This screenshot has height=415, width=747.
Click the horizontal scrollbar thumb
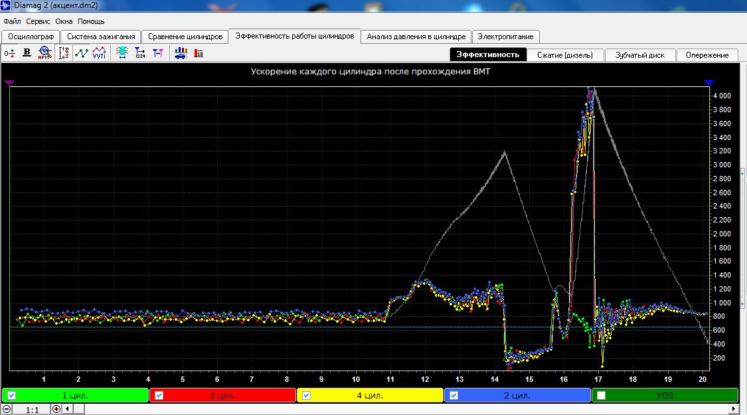pyautogui.click(x=78, y=409)
